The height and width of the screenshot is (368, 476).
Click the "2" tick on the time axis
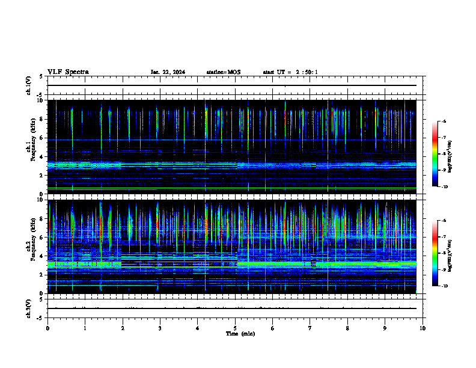click(123, 328)
